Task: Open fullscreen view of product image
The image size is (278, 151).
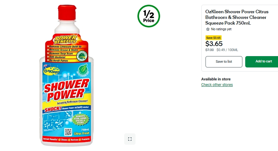Action: pos(130,139)
